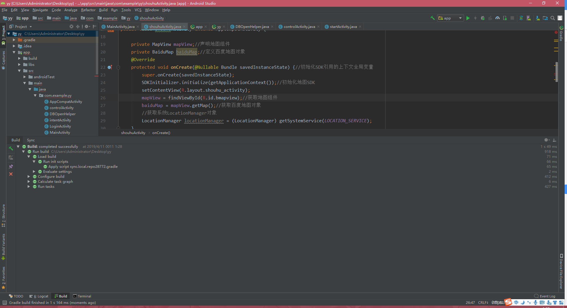
Task: Switch to DBOpenHelper.java editor tab
Action: 252,26
